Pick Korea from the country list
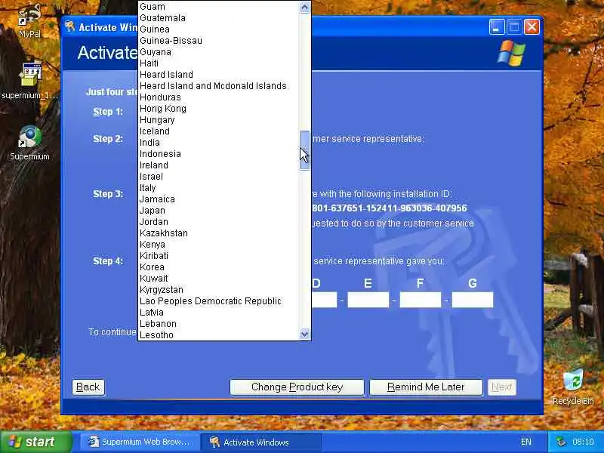Image resolution: width=604 pixels, height=453 pixels. 219,267
